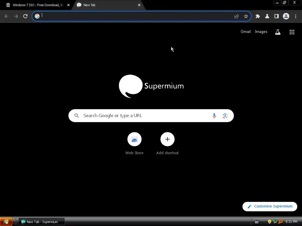
Task: Click the orange magnifier tray icon
Action: click(280, 222)
